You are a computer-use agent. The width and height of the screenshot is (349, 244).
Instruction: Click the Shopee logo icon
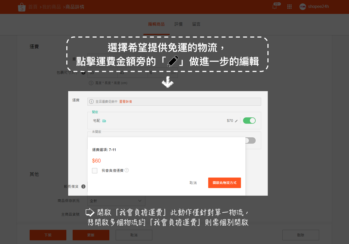22,7
